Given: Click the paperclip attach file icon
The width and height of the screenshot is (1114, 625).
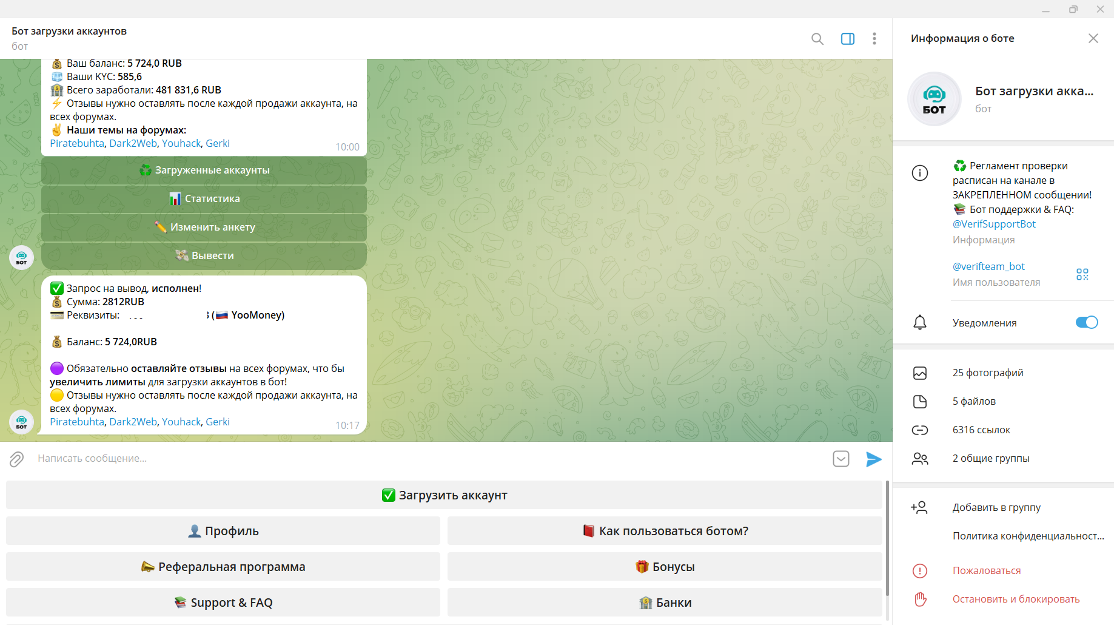Looking at the screenshot, I should (x=16, y=459).
